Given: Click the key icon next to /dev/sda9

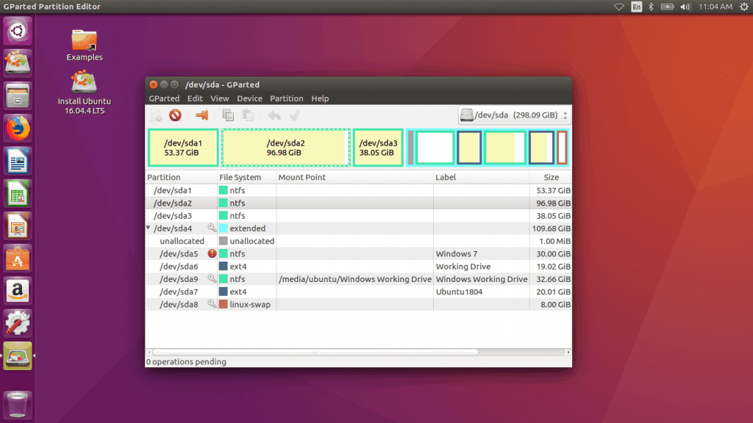Looking at the screenshot, I should point(213,279).
